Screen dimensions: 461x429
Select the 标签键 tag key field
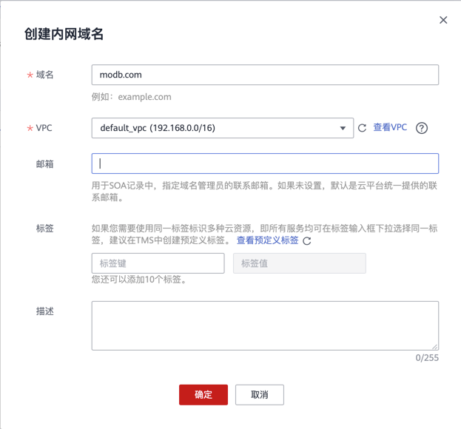(x=158, y=263)
